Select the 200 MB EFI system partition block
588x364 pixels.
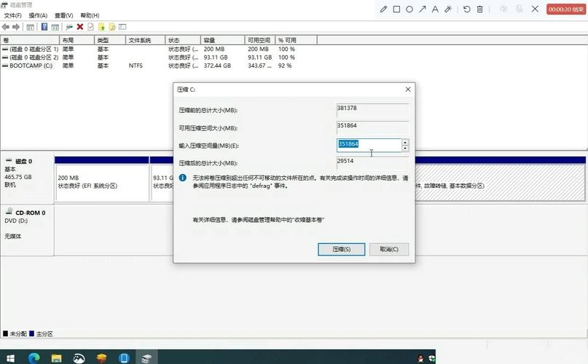[101, 182]
